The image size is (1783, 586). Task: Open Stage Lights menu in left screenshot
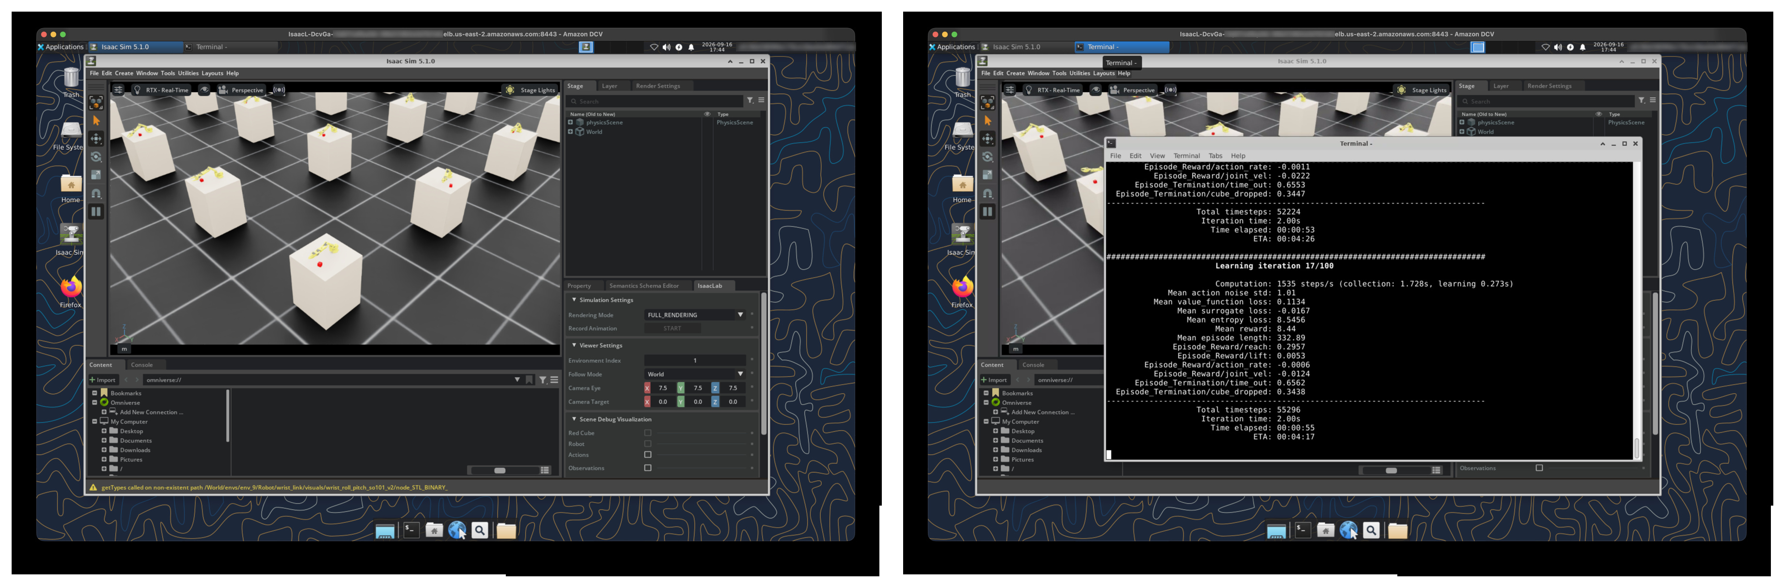[530, 90]
